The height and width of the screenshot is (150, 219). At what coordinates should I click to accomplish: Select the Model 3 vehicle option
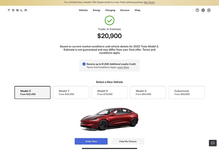pos(33,93)
